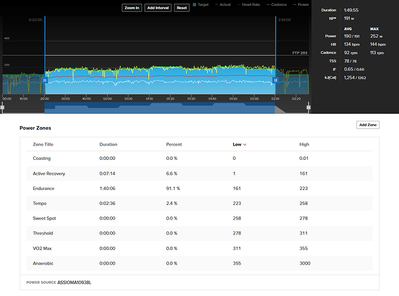The height and width of the screenshot is (296, 399).
Task: Click kJ value 1,254 / 1262
Action: pyautogui.click(x=355, y=78)
